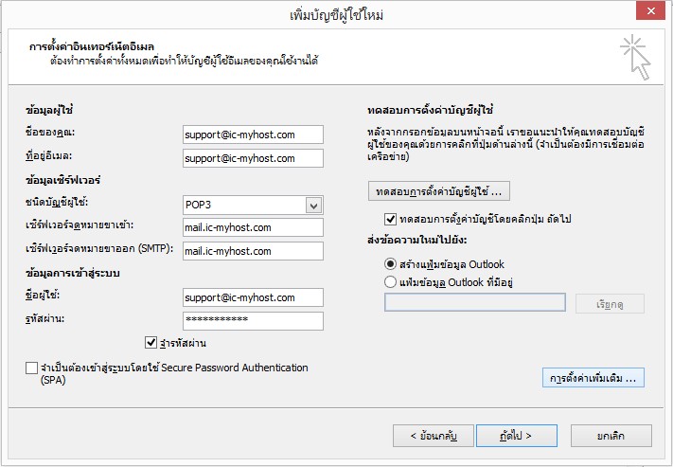This screenshot has width=673, height=467.
Task: Click the ชื่อของคุณ (your name) field
Action: [x=253, y=135]
